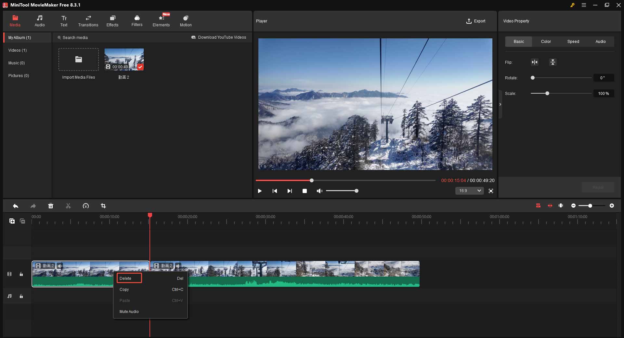The image size is (624, 338).
Task: Toggle mute on the music track lock icon
Action: (x=21, y=296)
